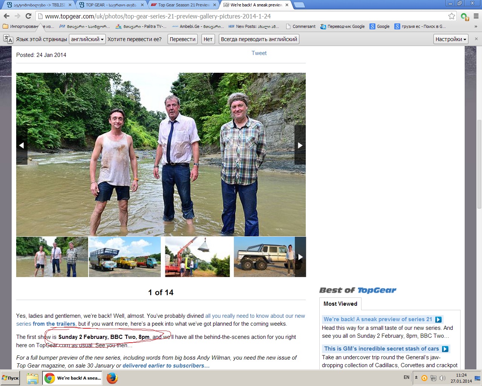Click the green extension icon beside the menu
The height and width of the screenshot is (386, 482).
point(465,17)
